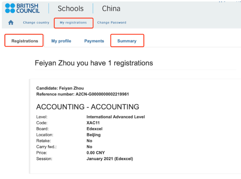This screenshot has width=241, height=179.
Task: Click the ACCOUNTING - ACCOUNTING registration title
Action: [x=88, y=107]
